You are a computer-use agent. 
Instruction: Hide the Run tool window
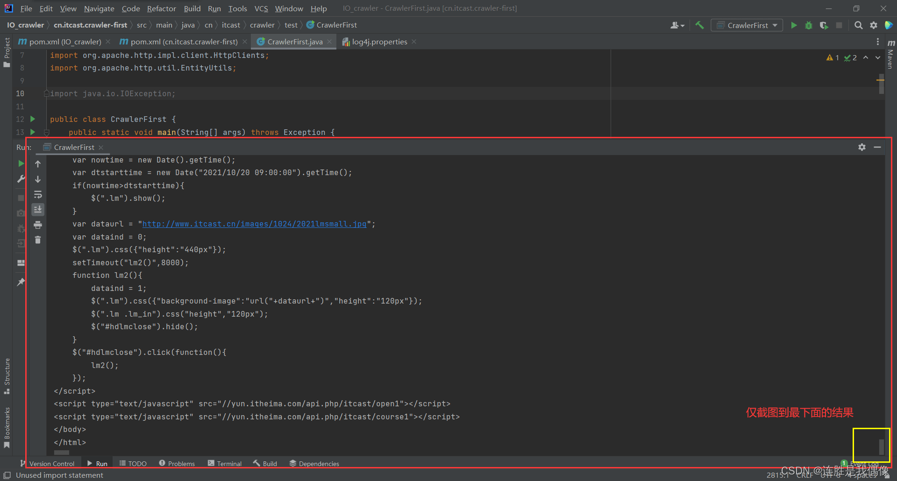[877, 147]
